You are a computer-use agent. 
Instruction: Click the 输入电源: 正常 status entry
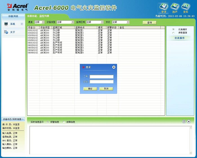(10, 133)
